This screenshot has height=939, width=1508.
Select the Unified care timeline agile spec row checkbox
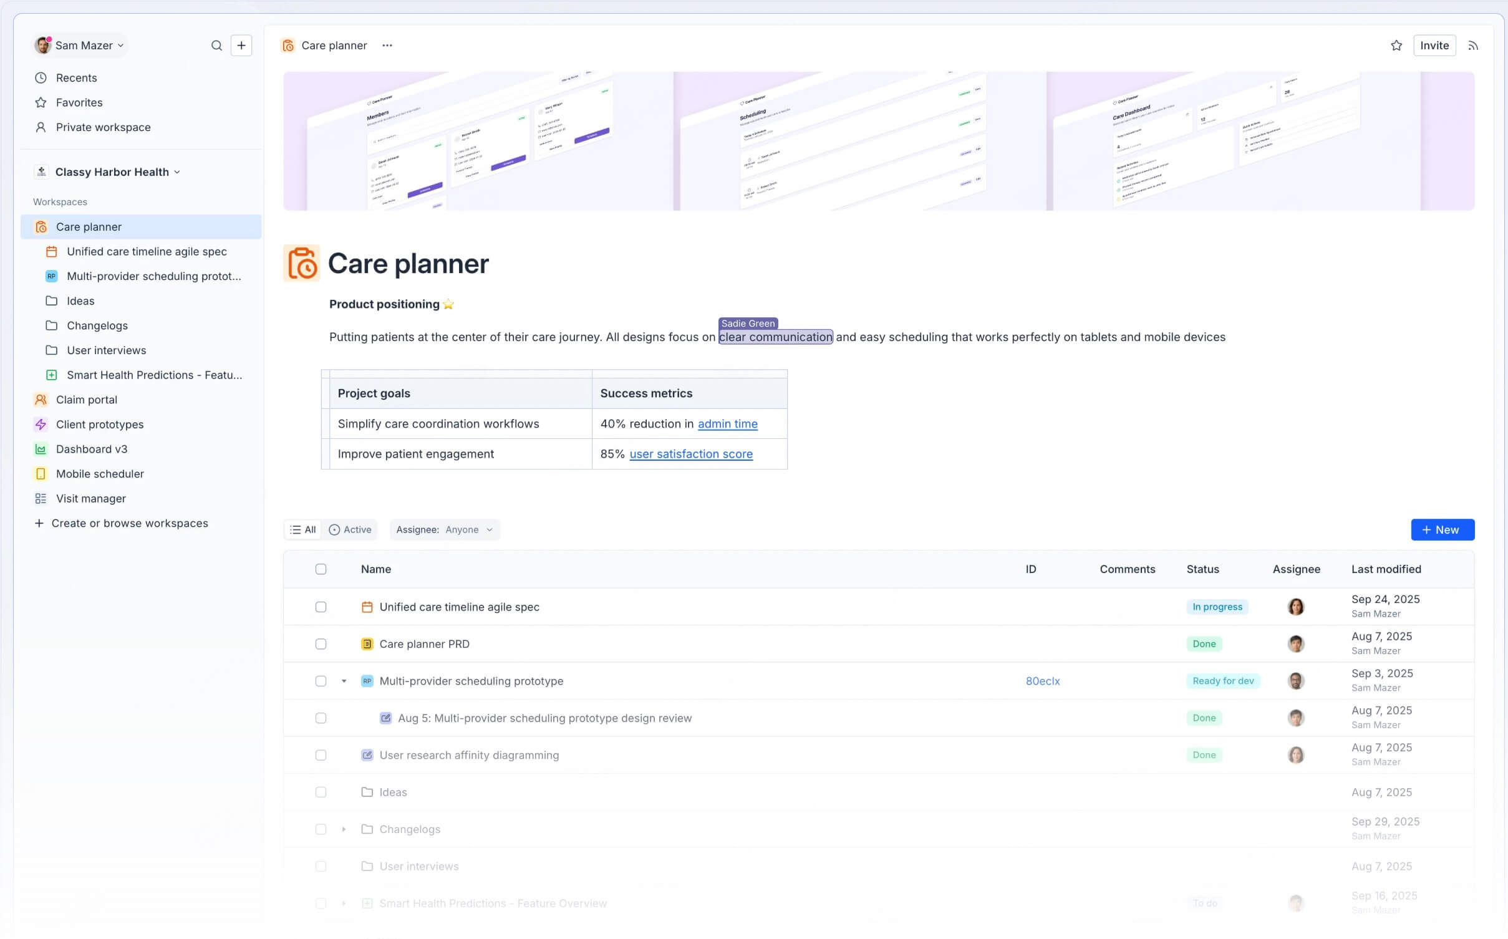click(x=321, y=607)
